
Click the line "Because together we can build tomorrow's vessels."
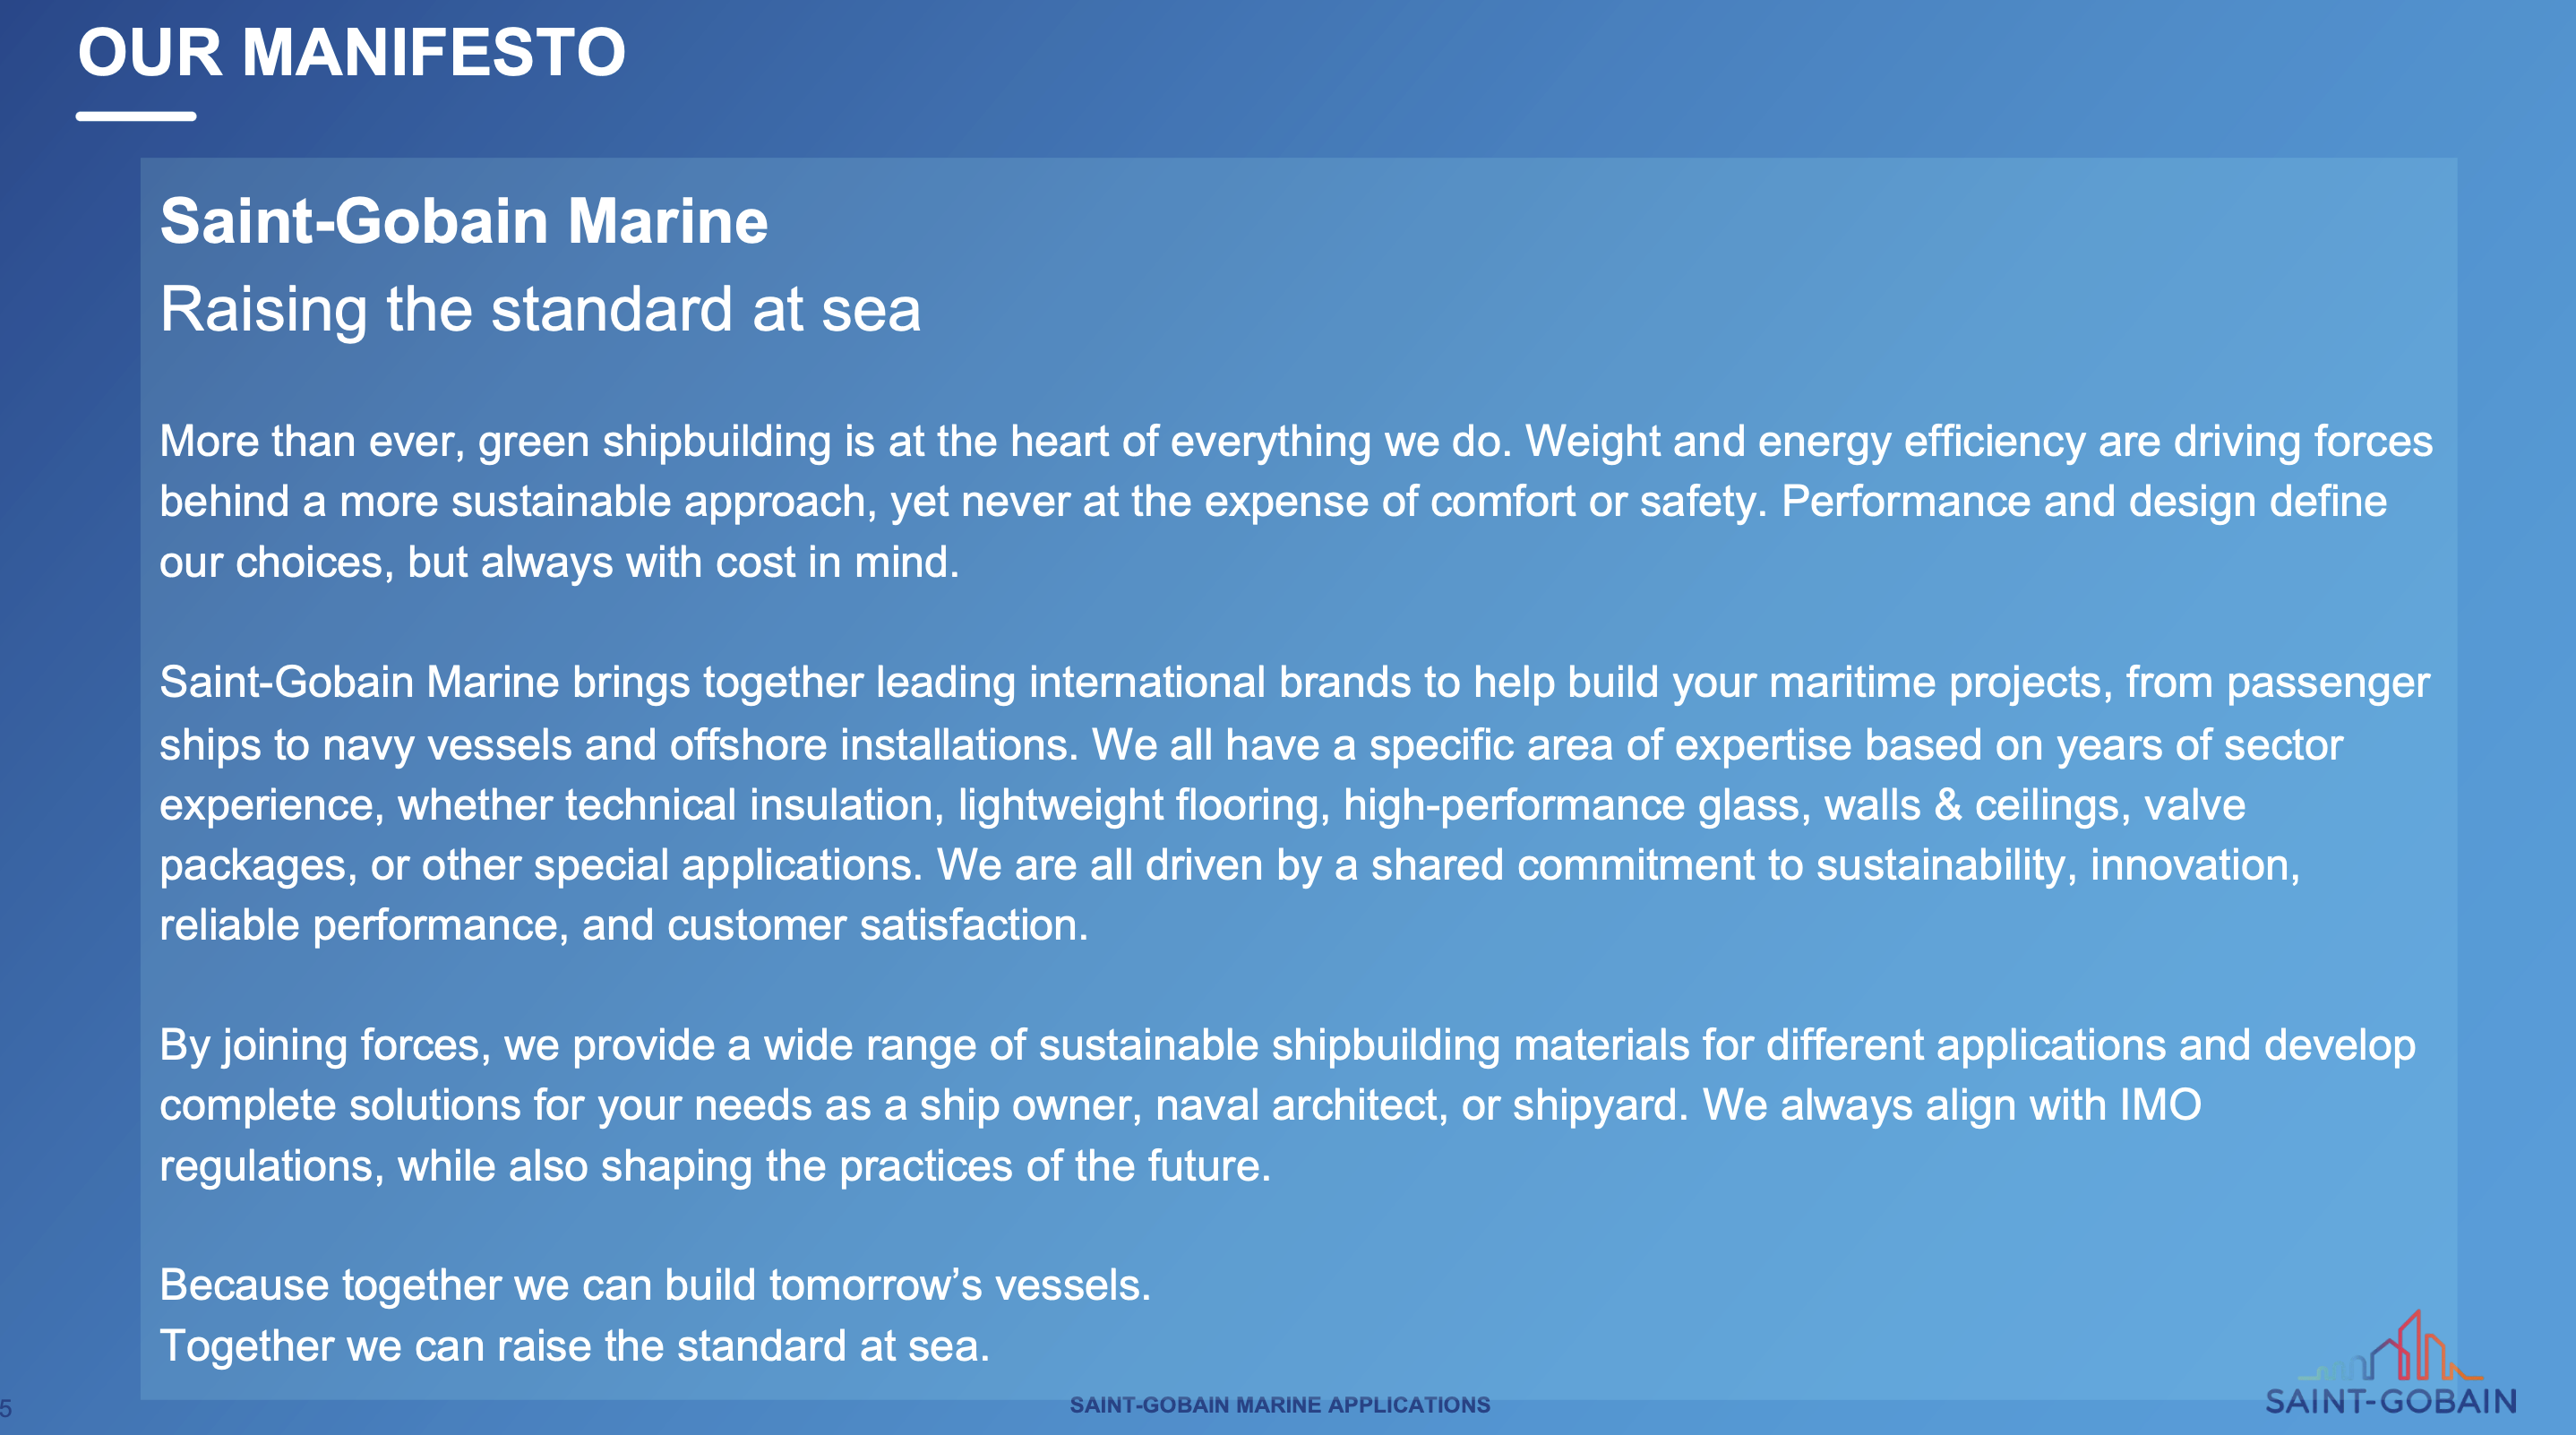pos(655,1286)
